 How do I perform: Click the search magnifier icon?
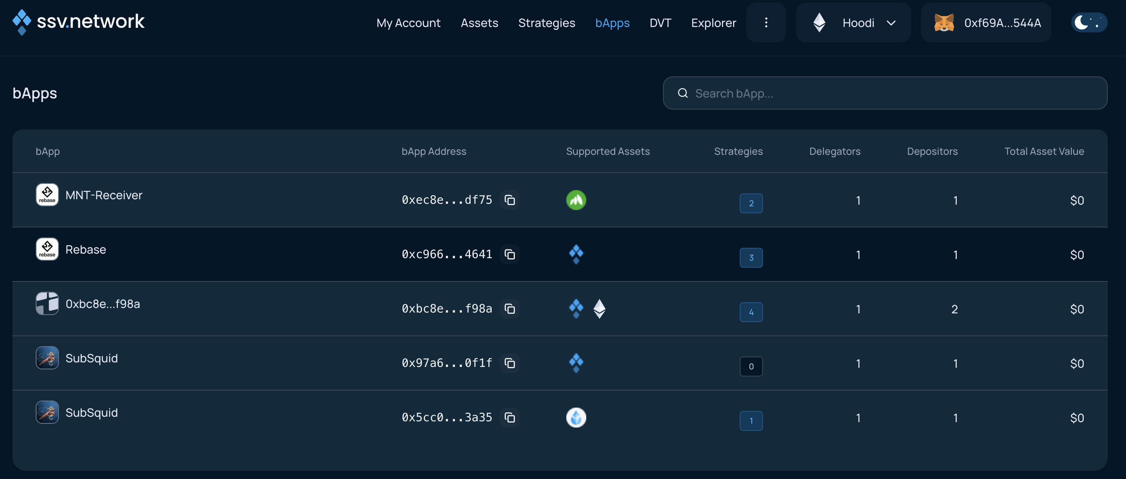[x=683, y=93]
